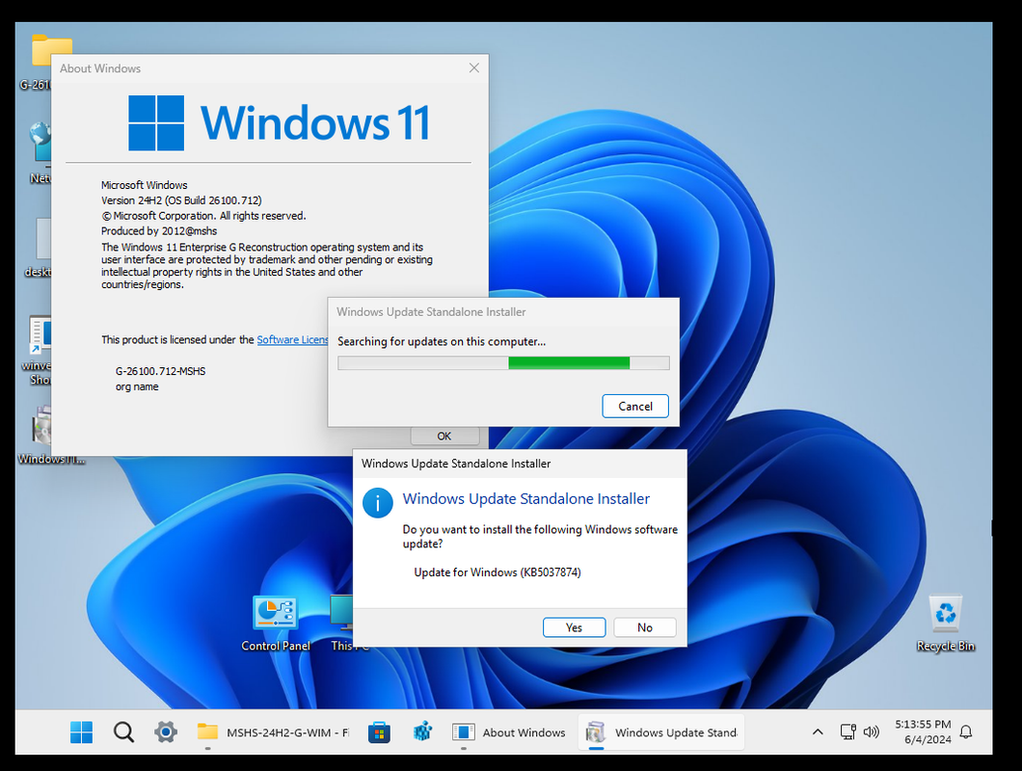The image size is (1022, 771).
Task: Select This PC desktop icon
Action: point(341,623)
